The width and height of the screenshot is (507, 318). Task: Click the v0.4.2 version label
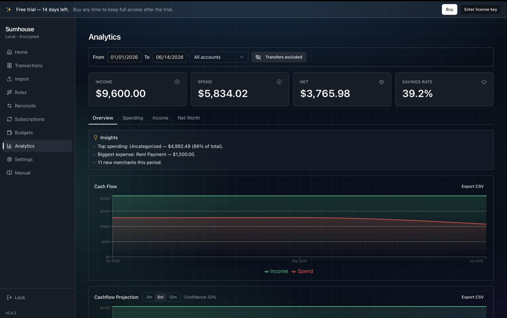pos(11,313)
